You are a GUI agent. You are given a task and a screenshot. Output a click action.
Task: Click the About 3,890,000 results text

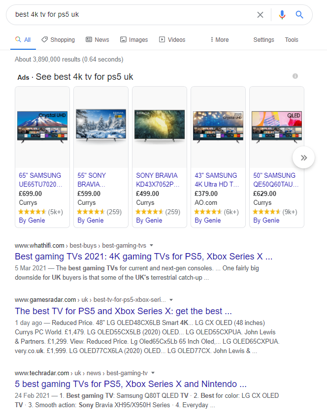pyautogui.click(x=69, y=59)
